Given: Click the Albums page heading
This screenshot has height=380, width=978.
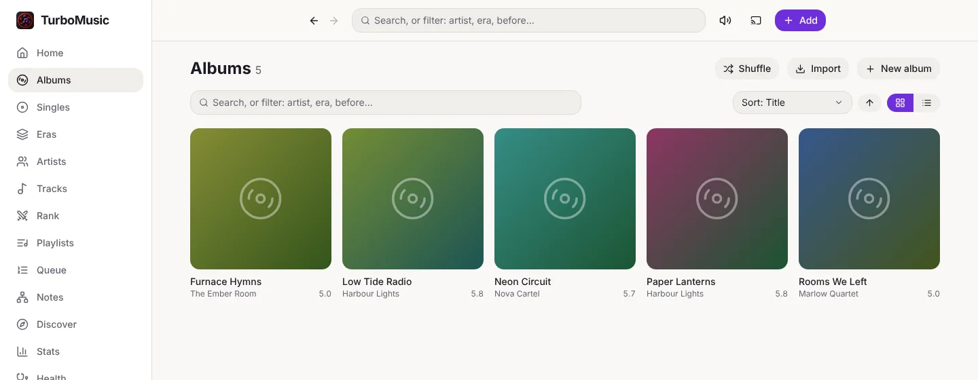Looking at the screenshot, I should (x=221, y=69).
